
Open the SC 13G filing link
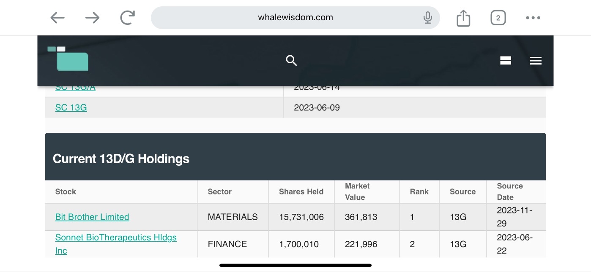pyautogui.click(x=71, y=108)
